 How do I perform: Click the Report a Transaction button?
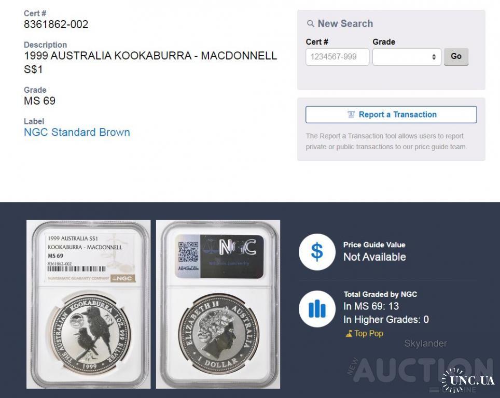point(391,115)
